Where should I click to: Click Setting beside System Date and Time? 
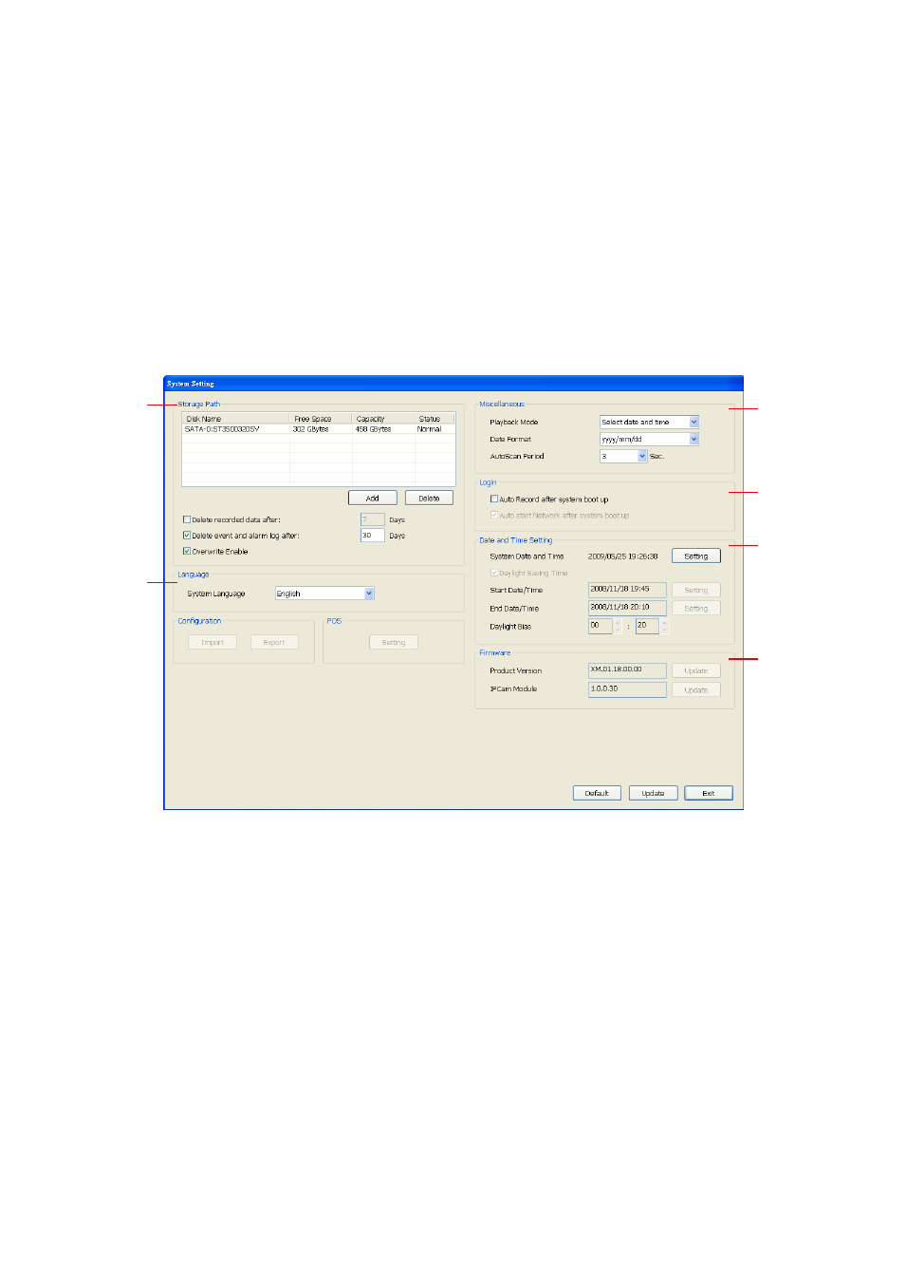696,556
